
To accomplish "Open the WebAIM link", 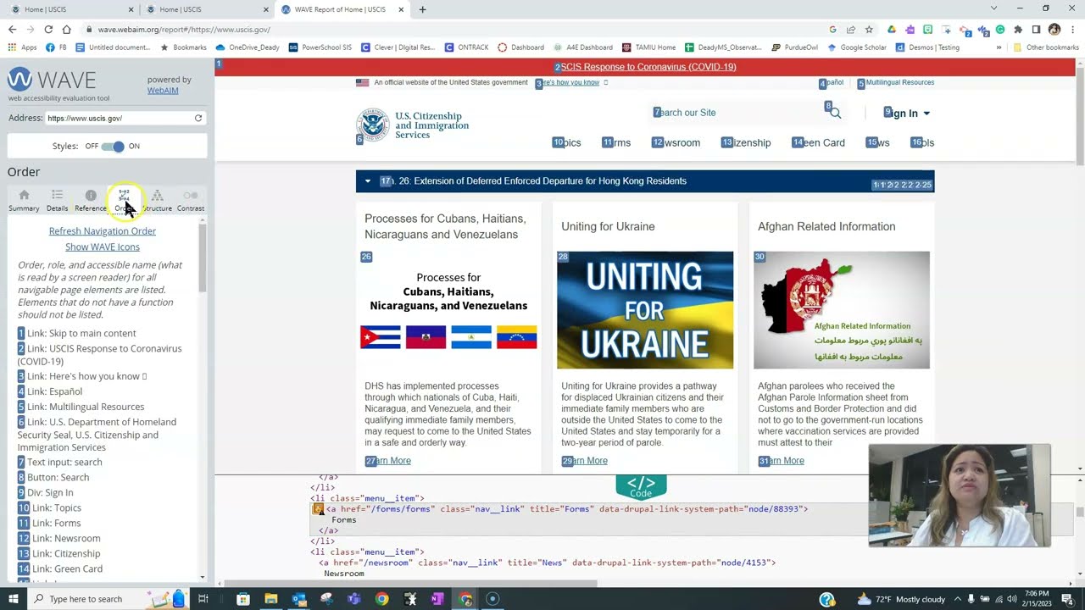I will click(x=163, y=90).
